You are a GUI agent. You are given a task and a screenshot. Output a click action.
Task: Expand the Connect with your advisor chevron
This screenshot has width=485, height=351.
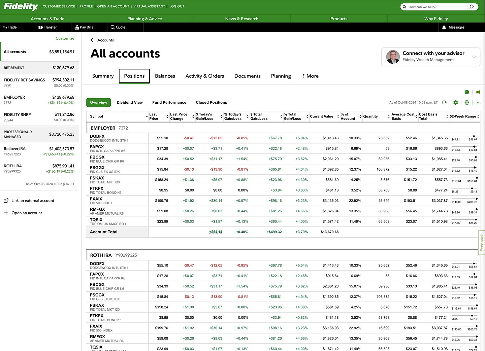click(x=474, y=57)
